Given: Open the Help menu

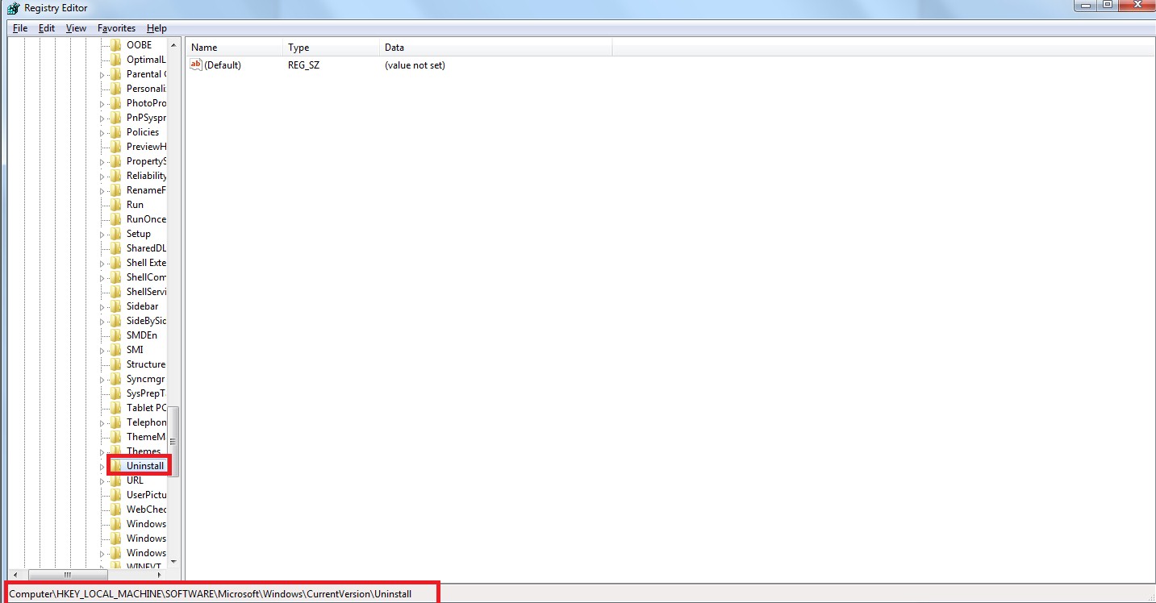Looking at the screenshot, I should point(156,28).
